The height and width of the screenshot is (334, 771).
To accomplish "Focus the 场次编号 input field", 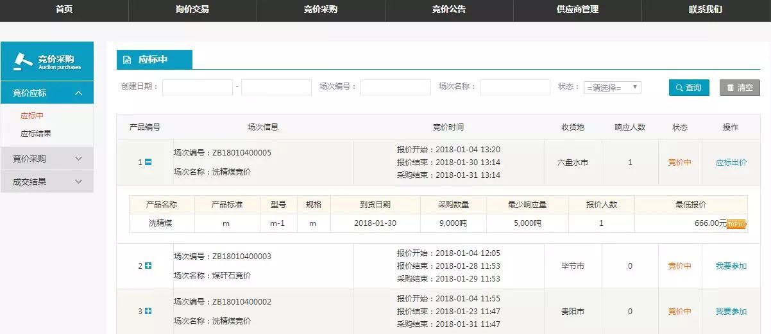I will (395, 88).
